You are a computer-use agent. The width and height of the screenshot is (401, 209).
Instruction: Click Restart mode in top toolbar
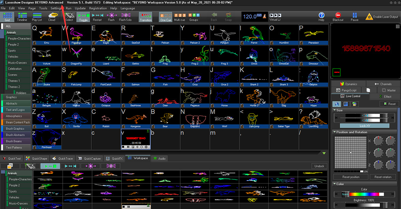pyautogui.click(x=97, y=17)
